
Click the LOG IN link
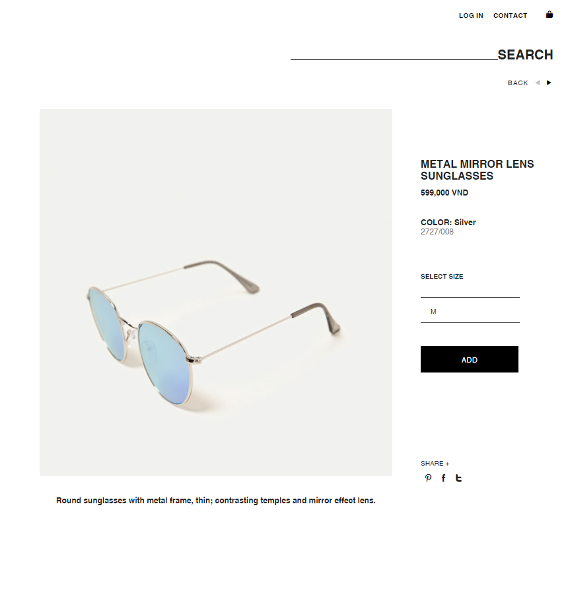pos(471,15)
